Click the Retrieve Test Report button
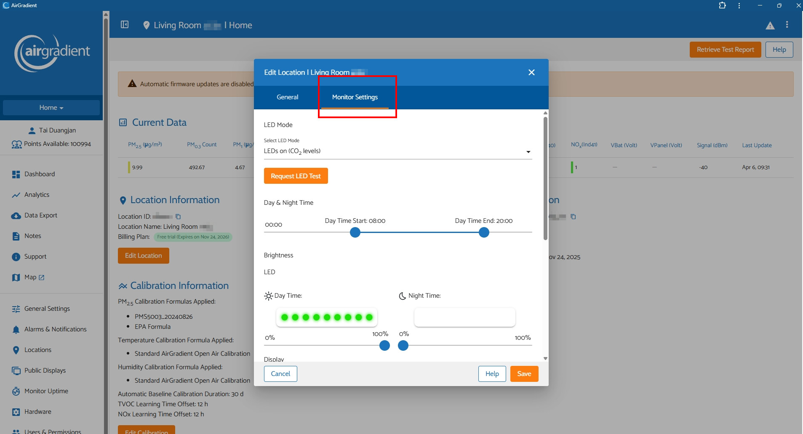 [x=725, y=50]
